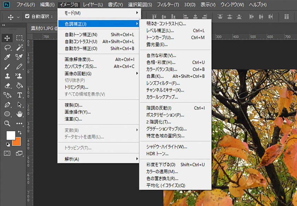Click the orange background color swatch
297x206 pixels.
(18, 142)
